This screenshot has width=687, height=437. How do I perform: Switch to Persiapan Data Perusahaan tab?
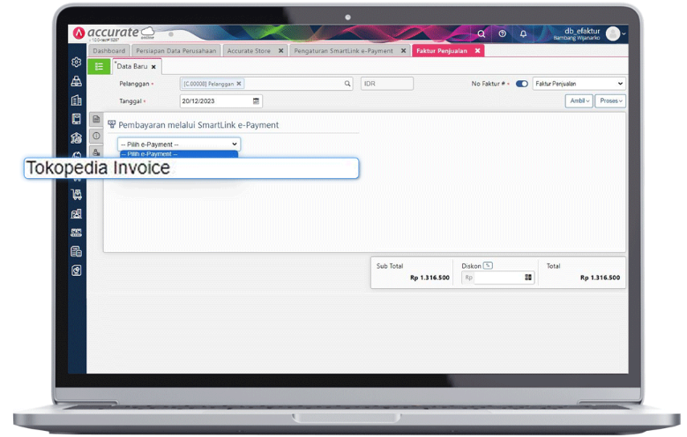tap(175, 51)
